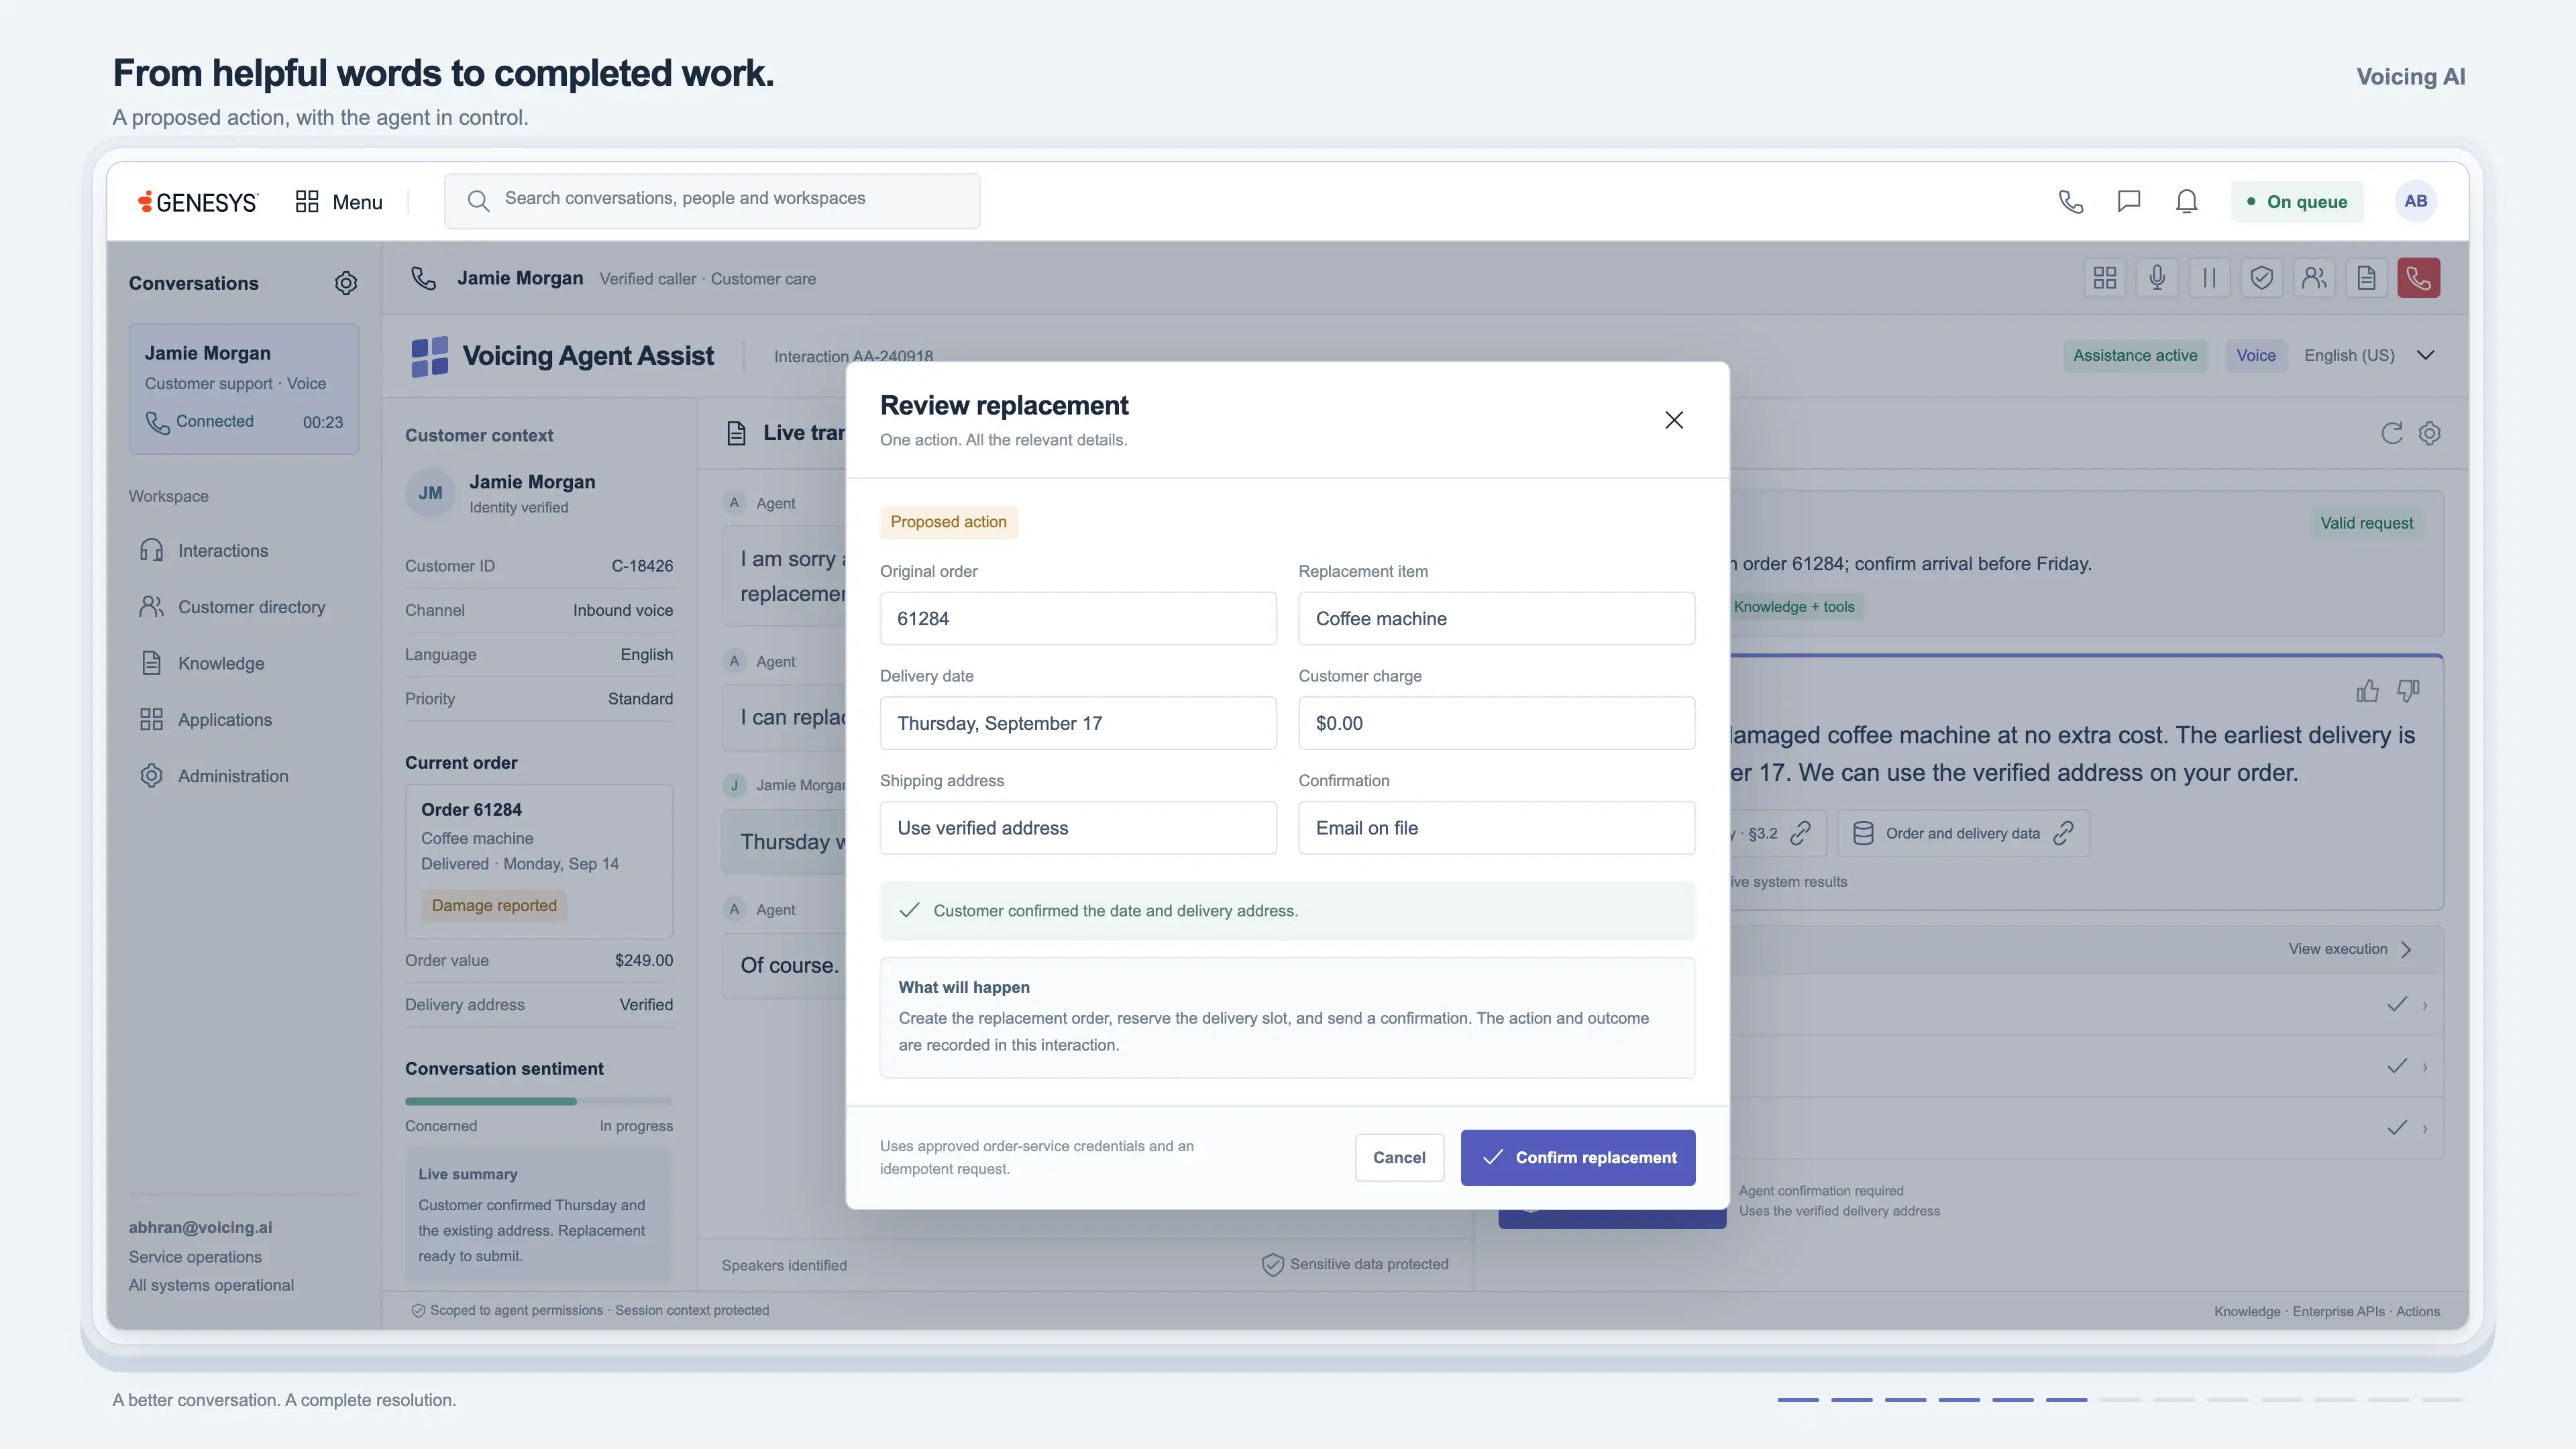Open Order and delivery data source link
2576x1449 pixels.
pyautogui.click(x=1963, y=833)
